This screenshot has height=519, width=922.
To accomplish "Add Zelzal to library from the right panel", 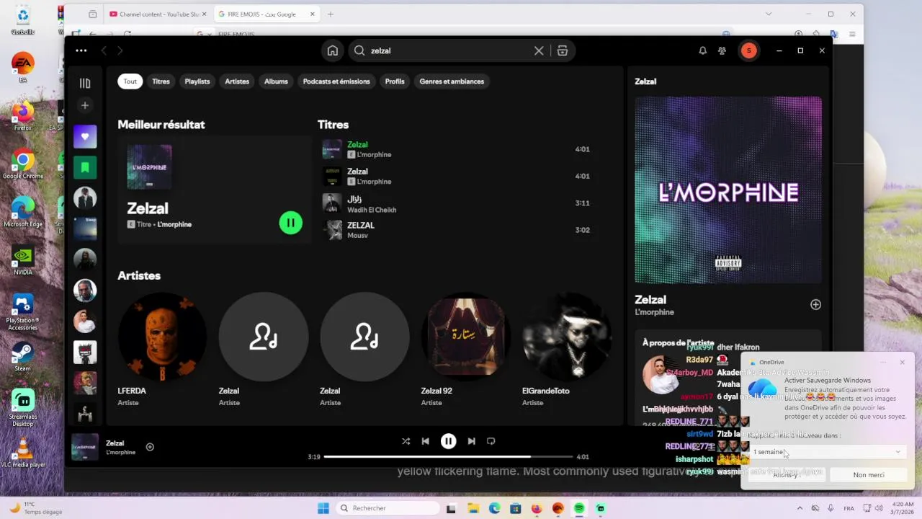I will click(x=815, y=304).
